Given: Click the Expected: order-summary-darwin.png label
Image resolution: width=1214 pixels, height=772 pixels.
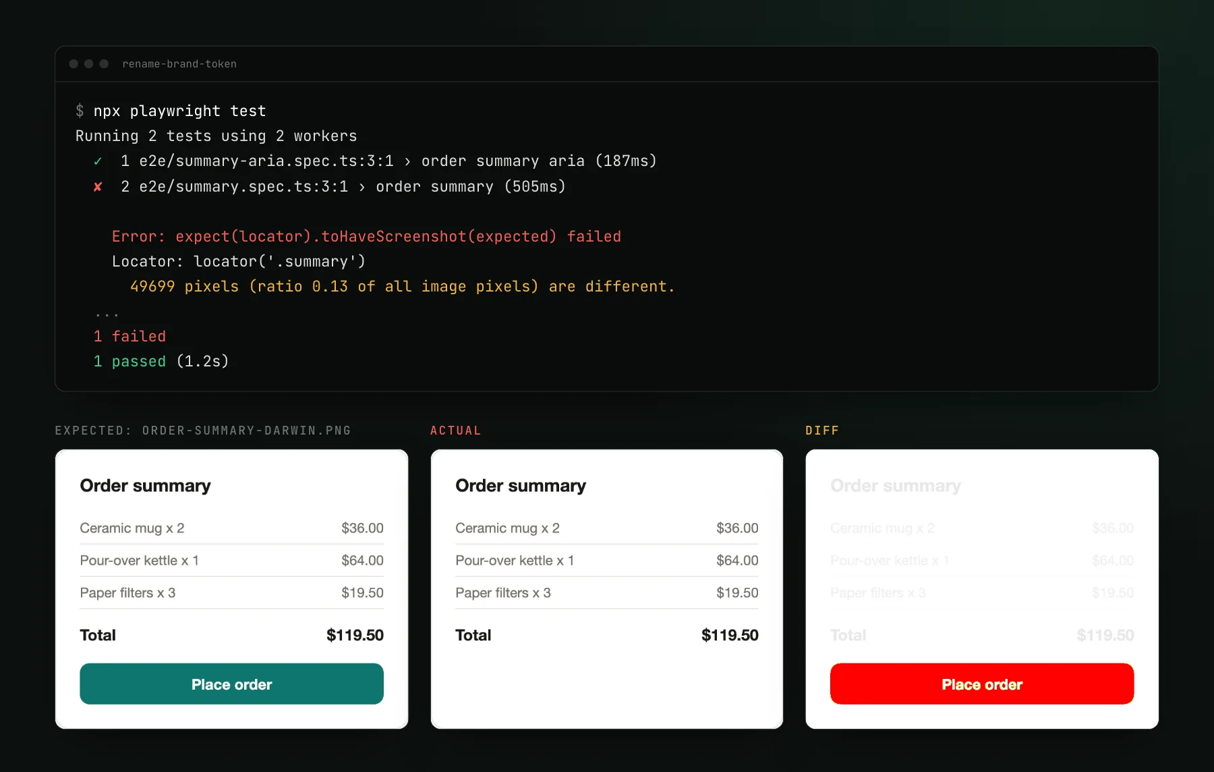Looking at the screenshot, I should click(203, 431).
